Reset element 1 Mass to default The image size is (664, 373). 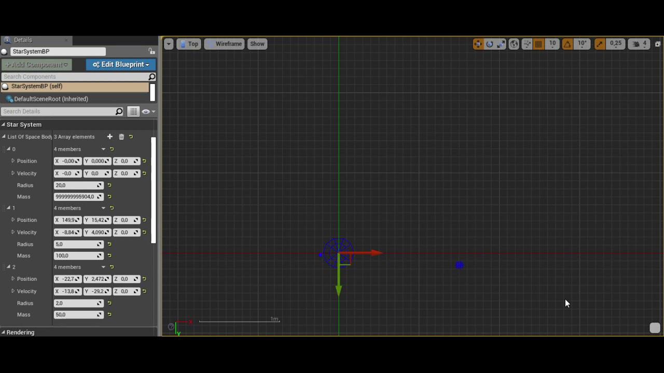click(109, 256)
